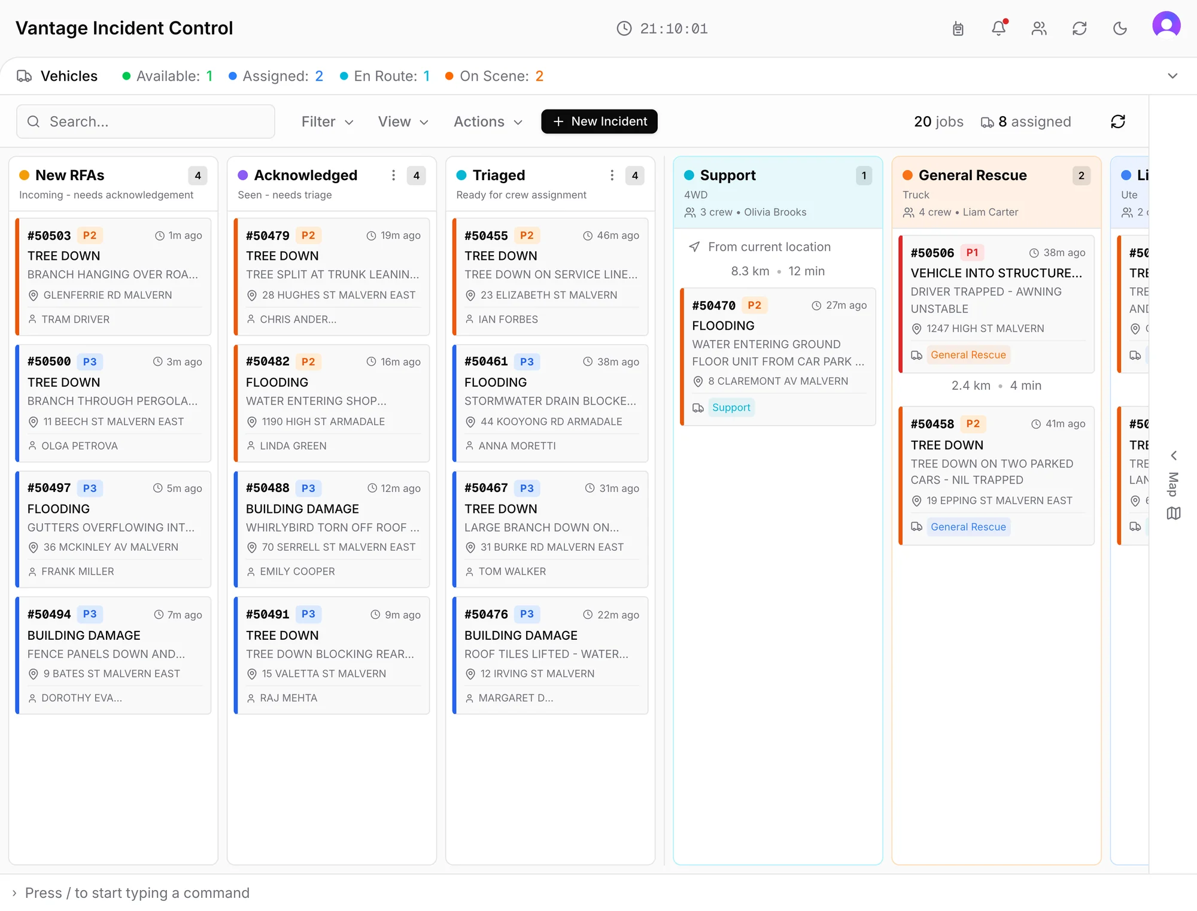Click General Rescue tag on #50506

(x=968, y=355)
